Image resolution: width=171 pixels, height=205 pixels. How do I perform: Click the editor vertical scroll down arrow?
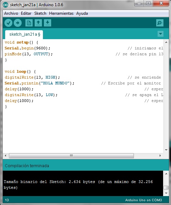[166, 150]
